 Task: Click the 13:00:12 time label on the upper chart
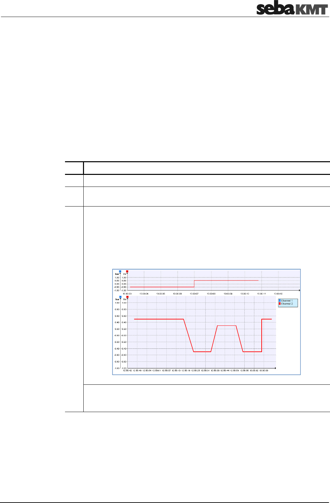(278, 294)
